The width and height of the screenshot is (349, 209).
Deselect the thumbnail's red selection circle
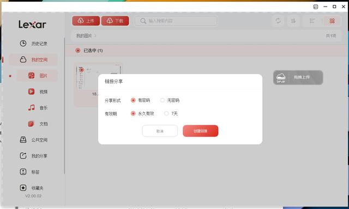[x=81, y=70]
